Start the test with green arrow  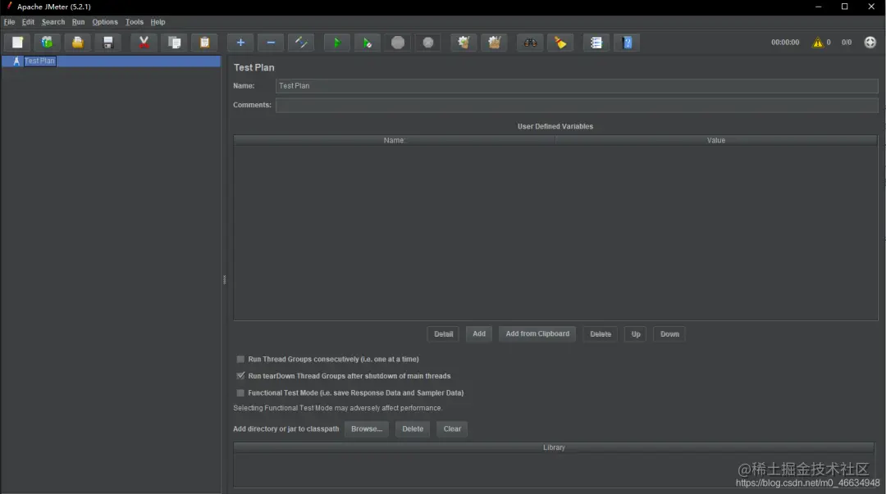coord(337,43)
